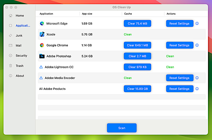Image resolution: width=212 pixels, height=140 pixels.
Task: Go to the Home section
Action: [19, 16]
